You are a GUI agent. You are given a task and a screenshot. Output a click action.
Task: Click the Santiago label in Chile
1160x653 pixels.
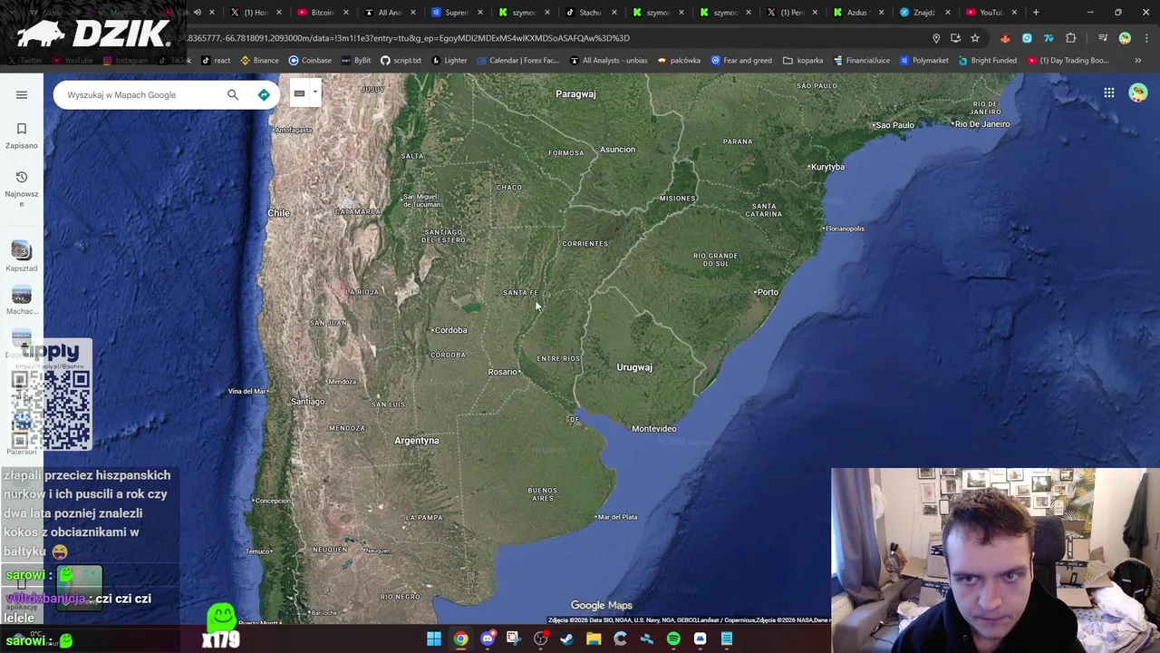pos(306,402)
